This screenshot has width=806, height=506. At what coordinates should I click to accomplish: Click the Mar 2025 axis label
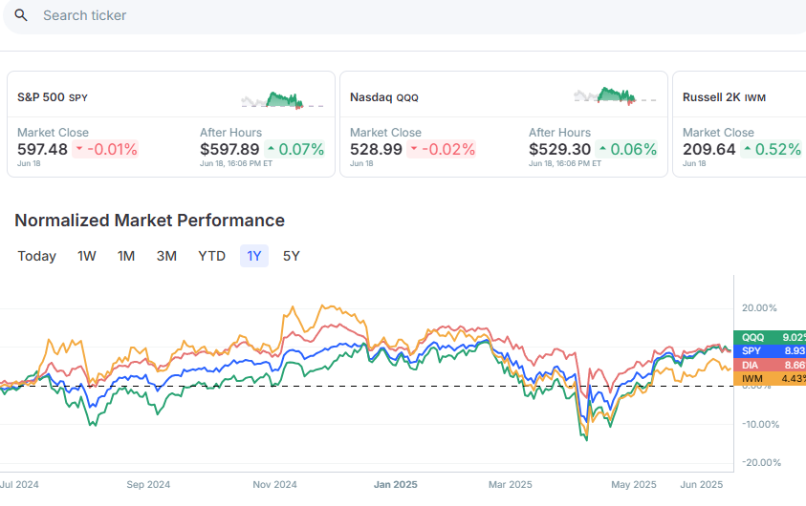point(510,484)
